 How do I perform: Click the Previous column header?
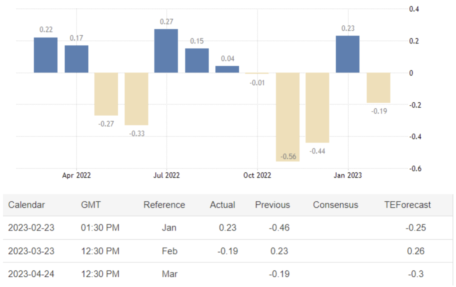click(x=273, y=205)
